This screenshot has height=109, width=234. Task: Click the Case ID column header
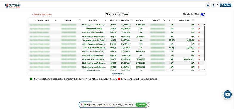tap(156, 20)
